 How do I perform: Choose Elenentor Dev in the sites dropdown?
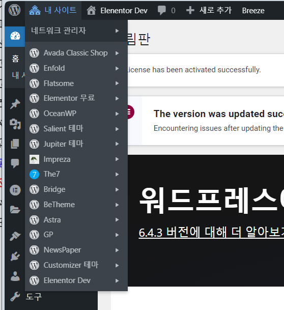(x=76, y=280)
